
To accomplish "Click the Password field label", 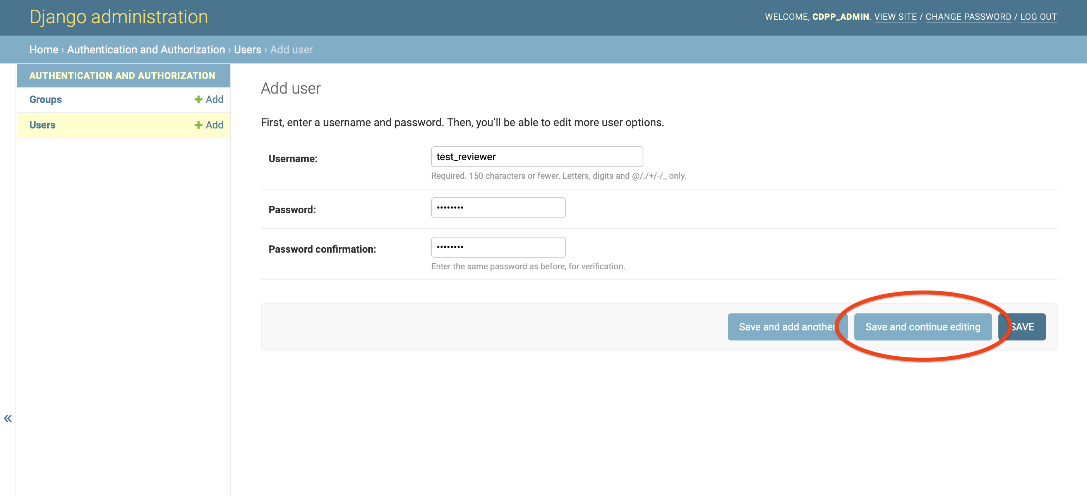I will [x=292, y=210].
